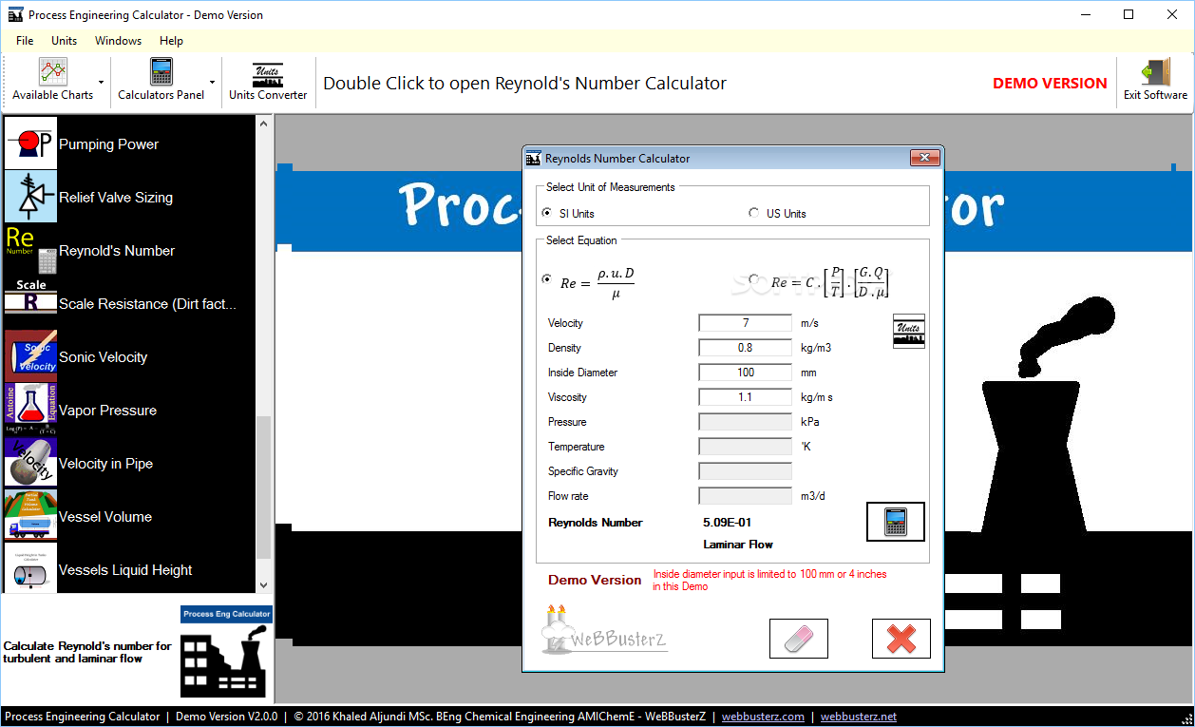This screenshot has height=727, width=1195.
Task: Open Calculators Panel toolbar icon
Action: point(161,72)
